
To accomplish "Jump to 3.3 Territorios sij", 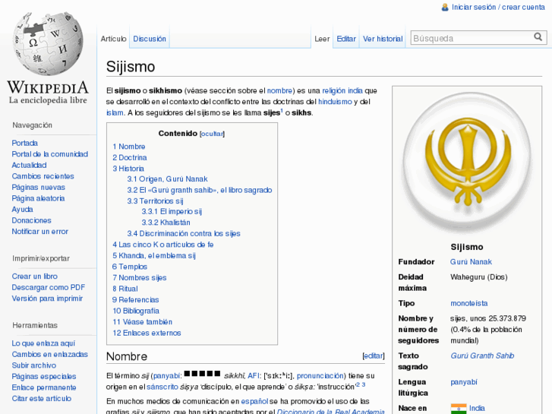I will coord(155,201).
